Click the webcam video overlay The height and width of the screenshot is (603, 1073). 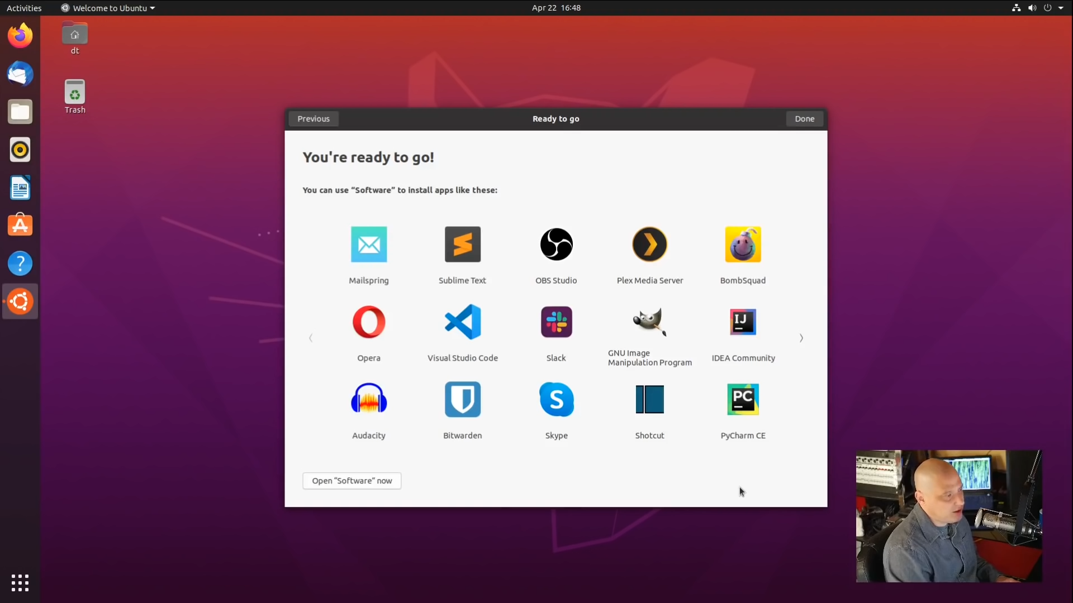point(949,516)
